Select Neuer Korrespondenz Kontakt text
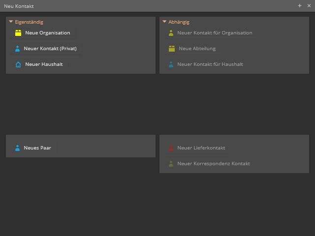Image resolution: width=315 pixels, height=236 pixels. pos(214,164)
